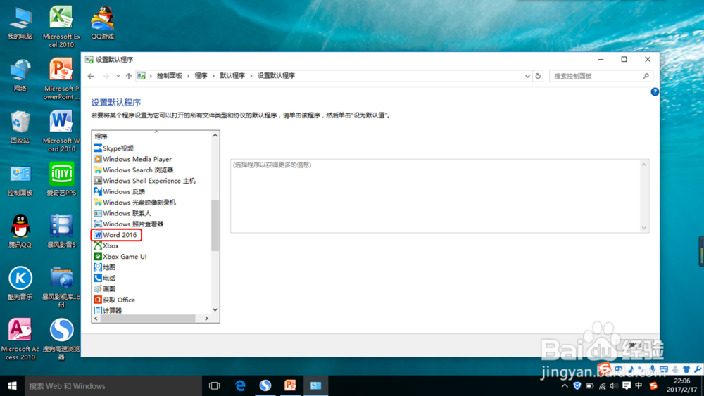
Task: Select Windows 光盘映像刻录机 entry
Action: tap(134, 203)
